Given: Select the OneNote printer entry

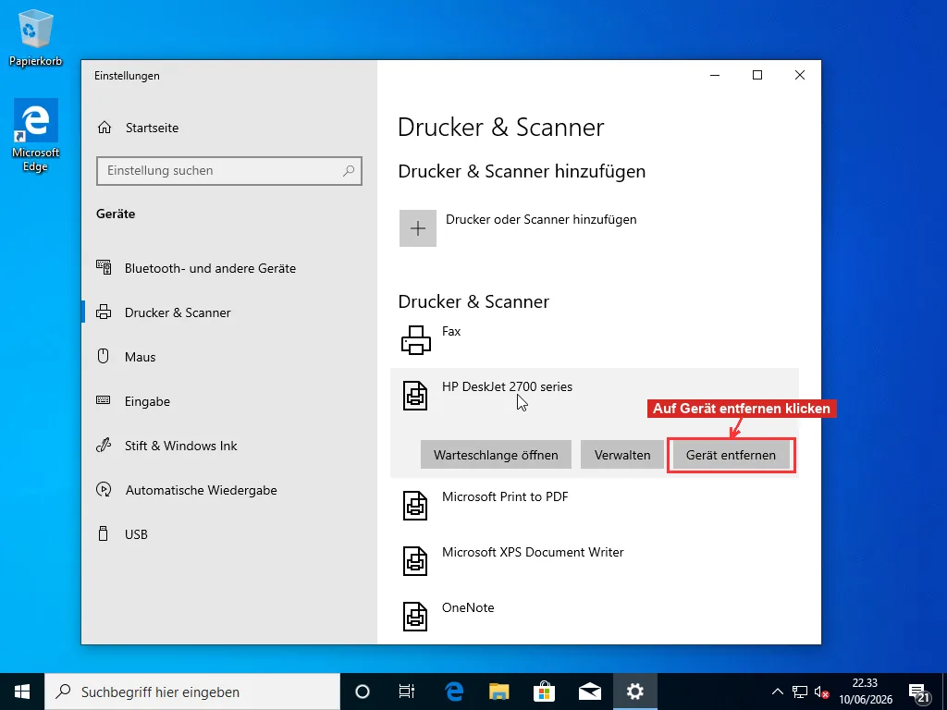Looking at the screenshot, I should [595, 617].
